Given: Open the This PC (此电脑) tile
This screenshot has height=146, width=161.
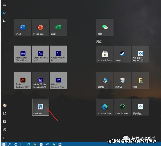Looking at the screenshot, I should [x=105, y=80].
